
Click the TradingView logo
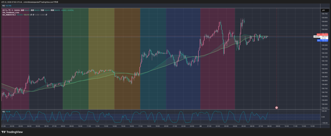(x=11, y=132)
